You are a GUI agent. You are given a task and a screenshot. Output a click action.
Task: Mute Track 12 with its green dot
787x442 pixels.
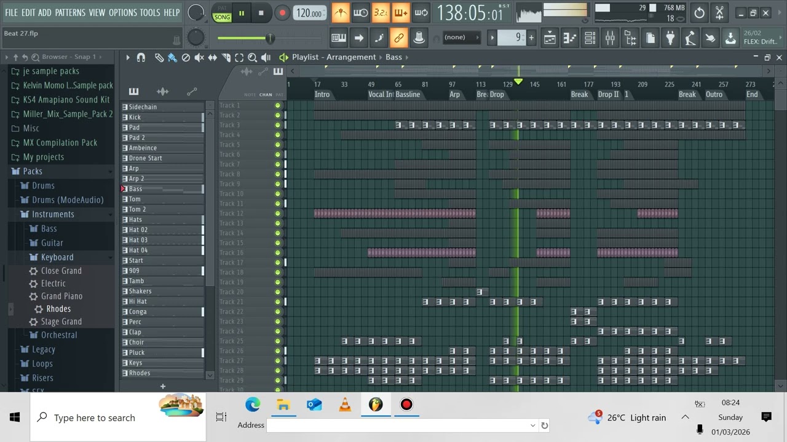[278, 214]
